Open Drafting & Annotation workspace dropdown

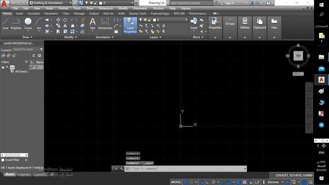pos(50,3)
